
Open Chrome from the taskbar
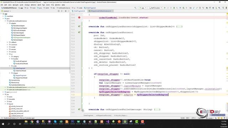32,122
